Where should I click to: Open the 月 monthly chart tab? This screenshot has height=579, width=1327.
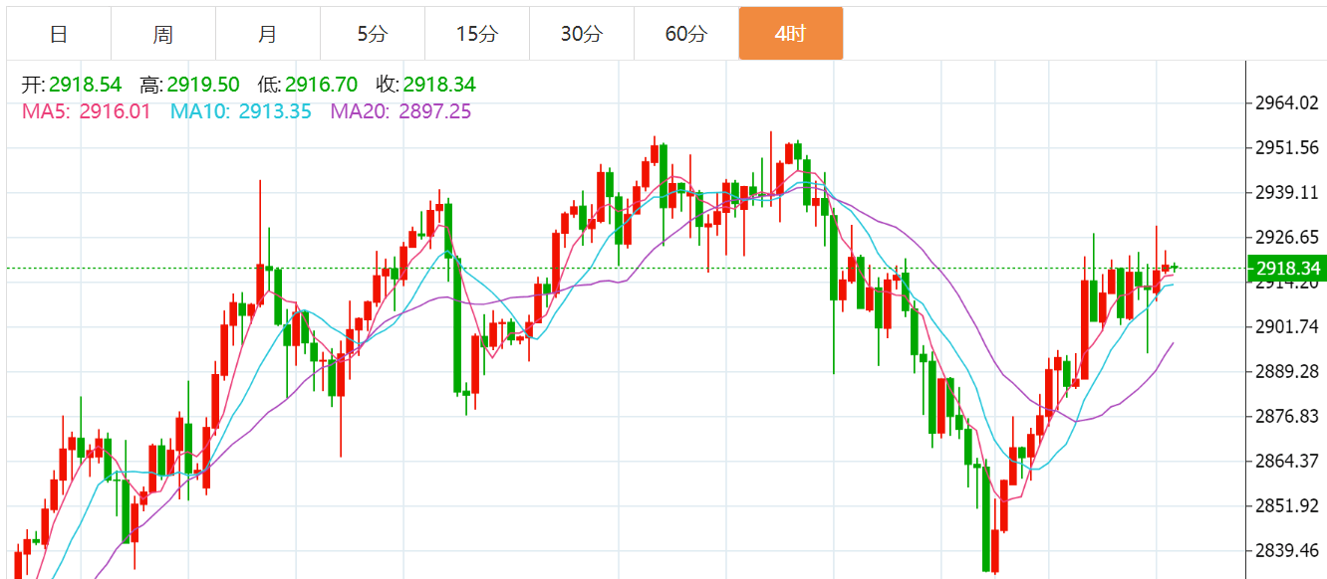click(x=268, y=34)
